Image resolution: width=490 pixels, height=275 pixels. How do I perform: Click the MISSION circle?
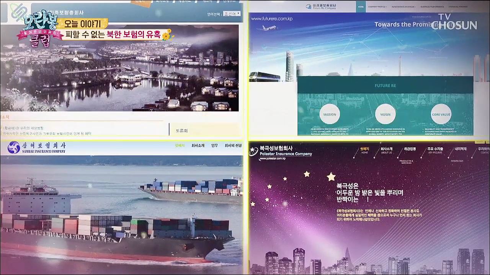click(x=330, y=114)
